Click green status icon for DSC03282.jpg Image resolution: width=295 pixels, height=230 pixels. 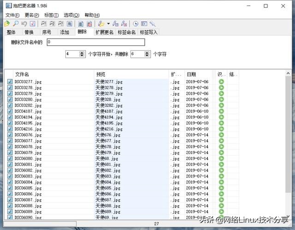tap(221, 105)
